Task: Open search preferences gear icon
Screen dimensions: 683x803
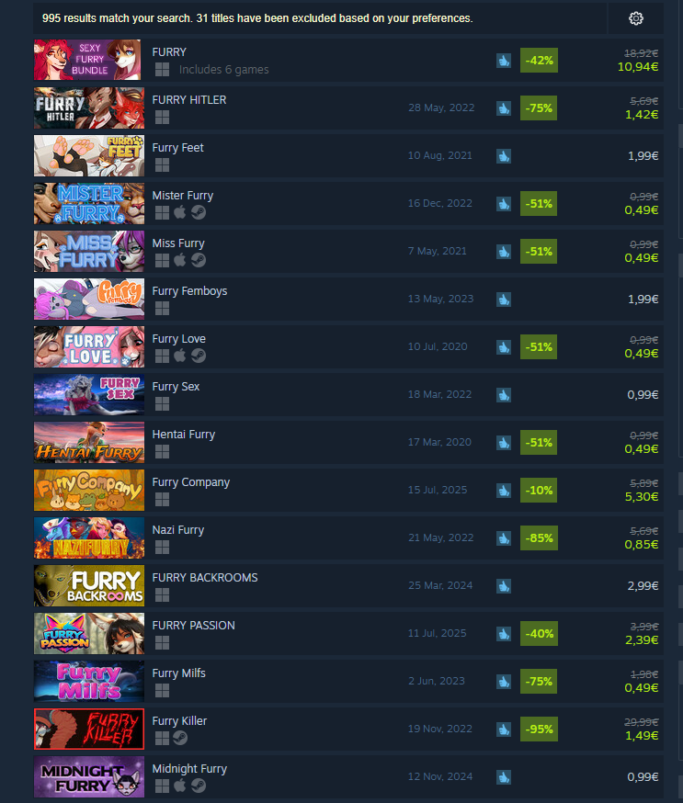Action: (x=636, y=18)
